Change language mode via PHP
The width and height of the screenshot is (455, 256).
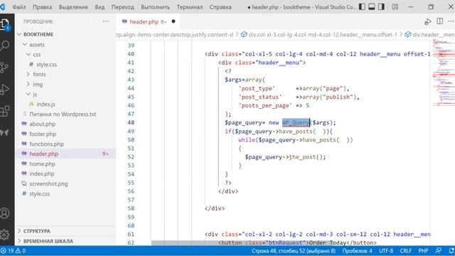[423, 251]
